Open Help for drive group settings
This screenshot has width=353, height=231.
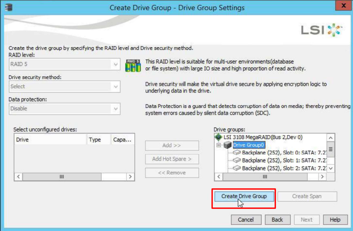point(335,220)
